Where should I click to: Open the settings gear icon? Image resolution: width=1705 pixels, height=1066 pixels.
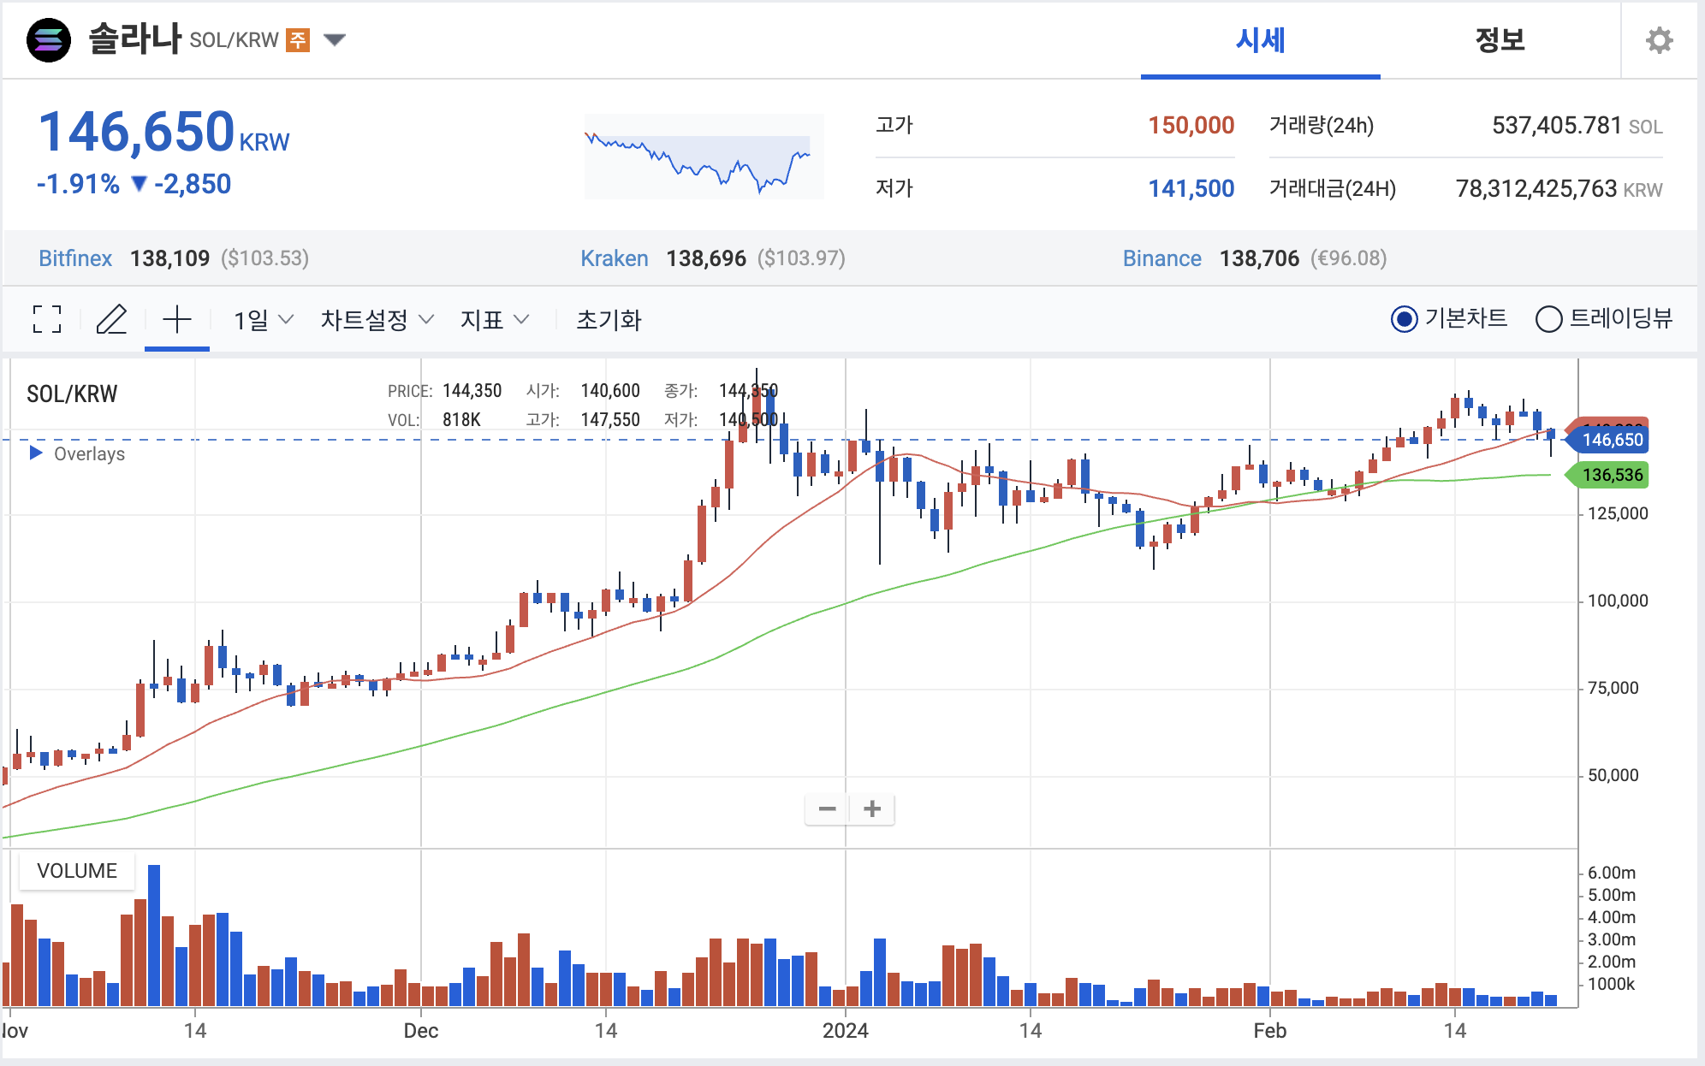1659,40
